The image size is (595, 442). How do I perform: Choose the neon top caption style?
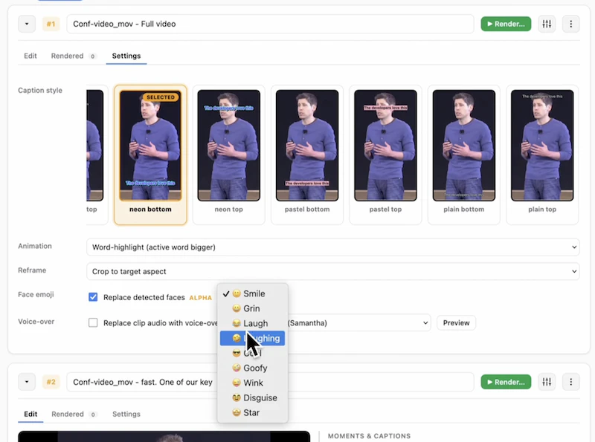229,155
